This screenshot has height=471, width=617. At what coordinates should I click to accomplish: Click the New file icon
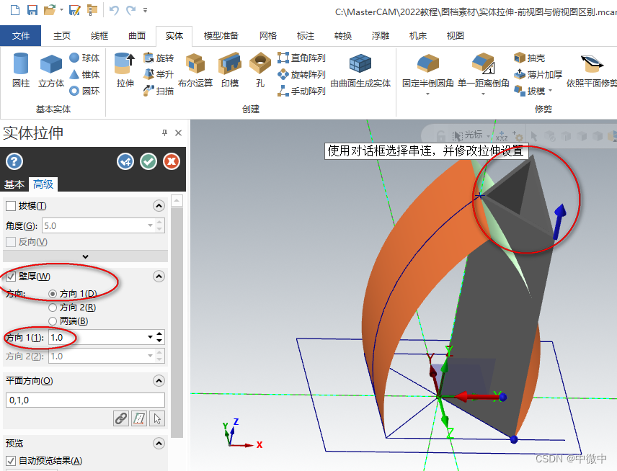point(14,10)
